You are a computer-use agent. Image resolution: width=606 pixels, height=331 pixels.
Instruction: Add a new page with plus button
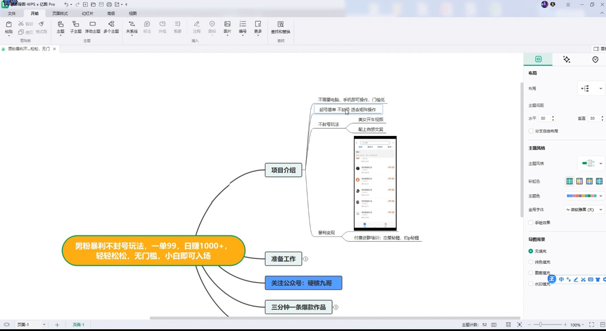click(x=57, y=325)
